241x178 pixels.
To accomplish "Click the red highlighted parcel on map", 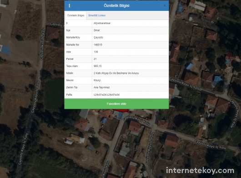I will coord(120,111).
